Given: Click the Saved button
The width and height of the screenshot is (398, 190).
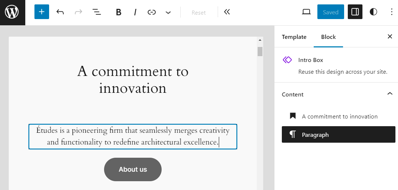Looking at the screenshot, I should (x=330, y=12).
